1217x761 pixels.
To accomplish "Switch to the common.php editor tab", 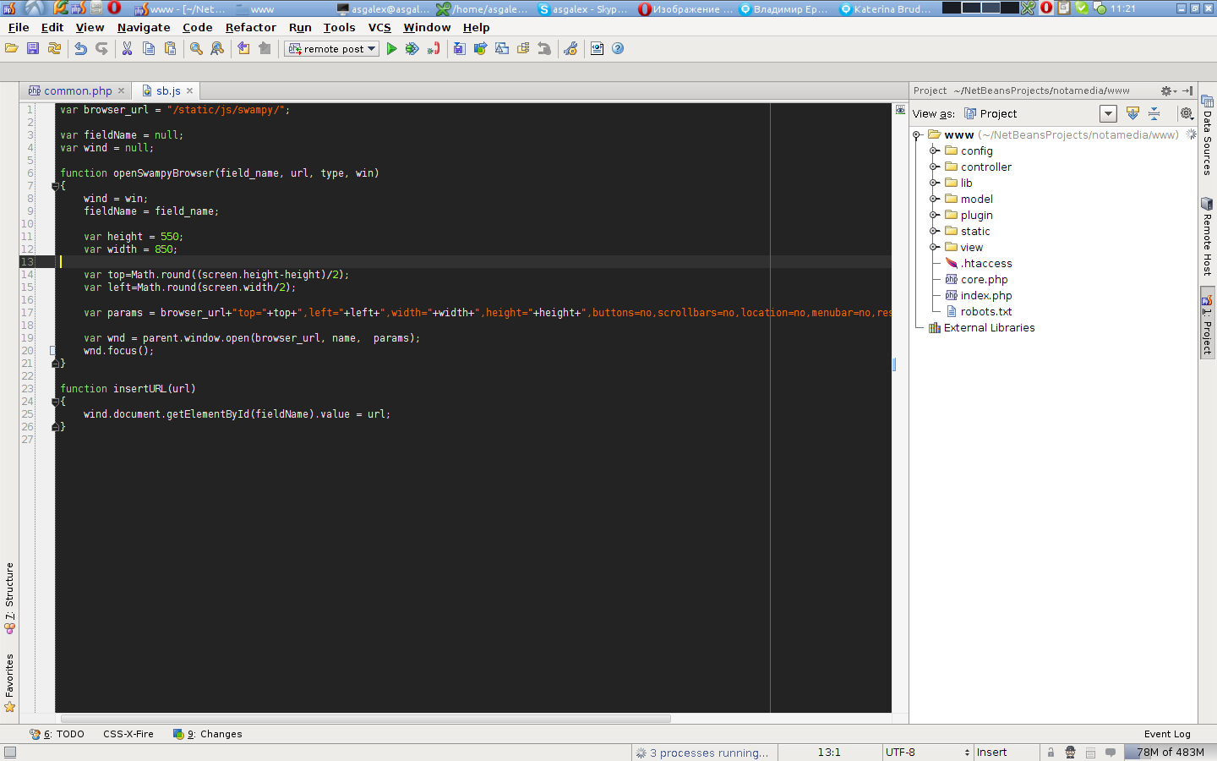I will [x=77, y=90].
